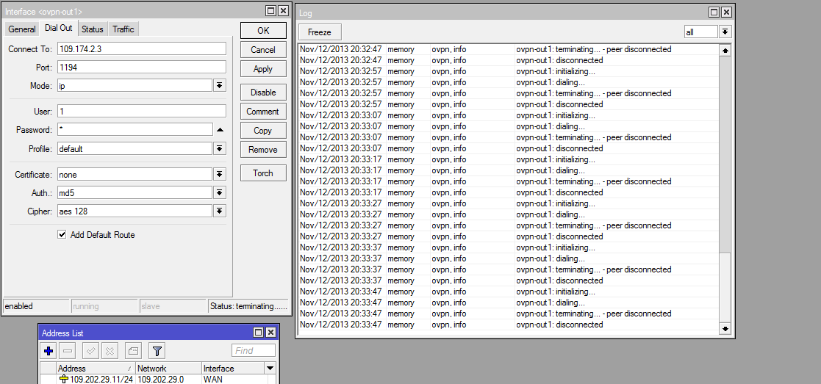Switch to the Traffic tab
The height and width of the screenshot is (384, 821).
coord(123,29)
